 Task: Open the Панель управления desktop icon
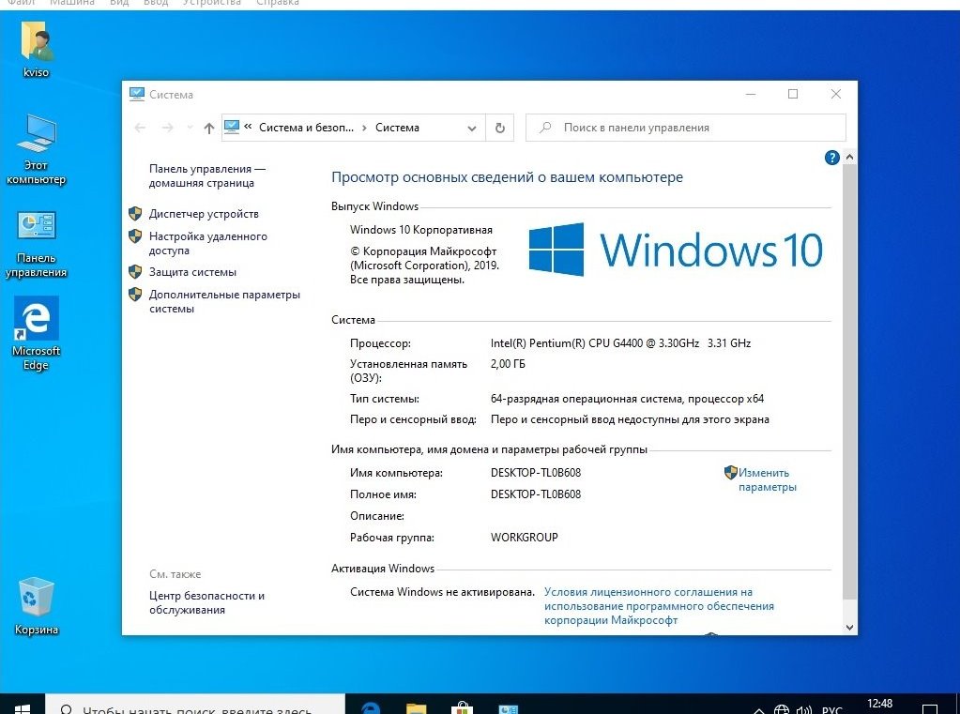(x=36, y=244)
